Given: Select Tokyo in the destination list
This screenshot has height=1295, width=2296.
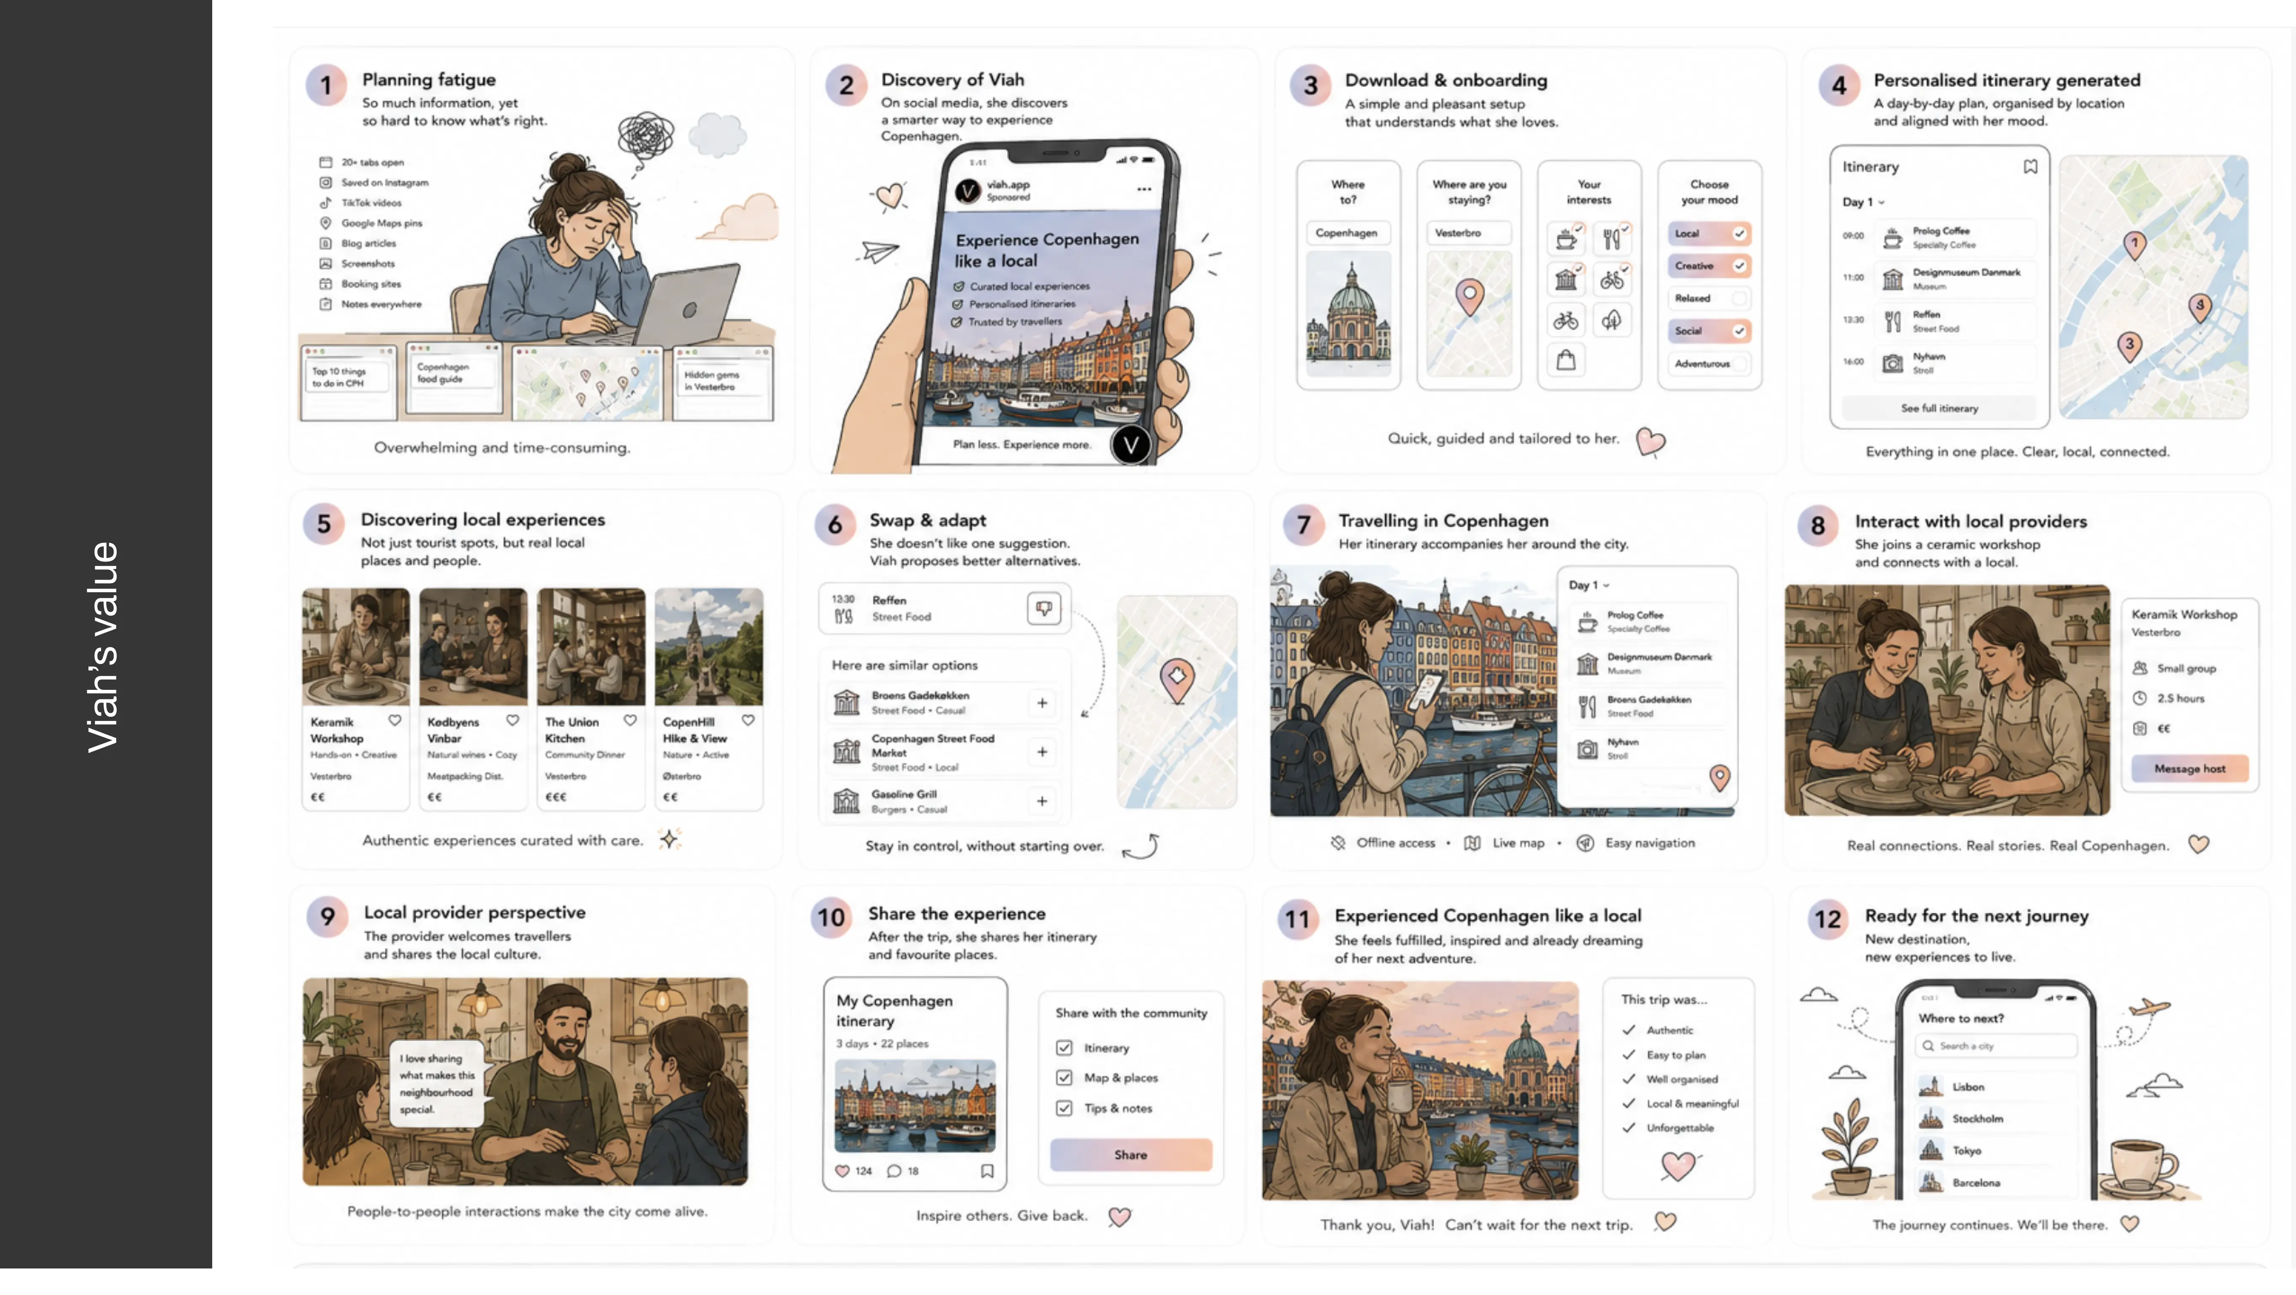Looking at the screenshot, I should tap(1997, 1151).
